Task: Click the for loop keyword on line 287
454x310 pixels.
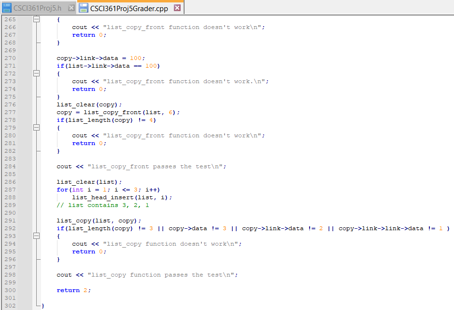Action: pyautogui.click(x=61, y=190)
